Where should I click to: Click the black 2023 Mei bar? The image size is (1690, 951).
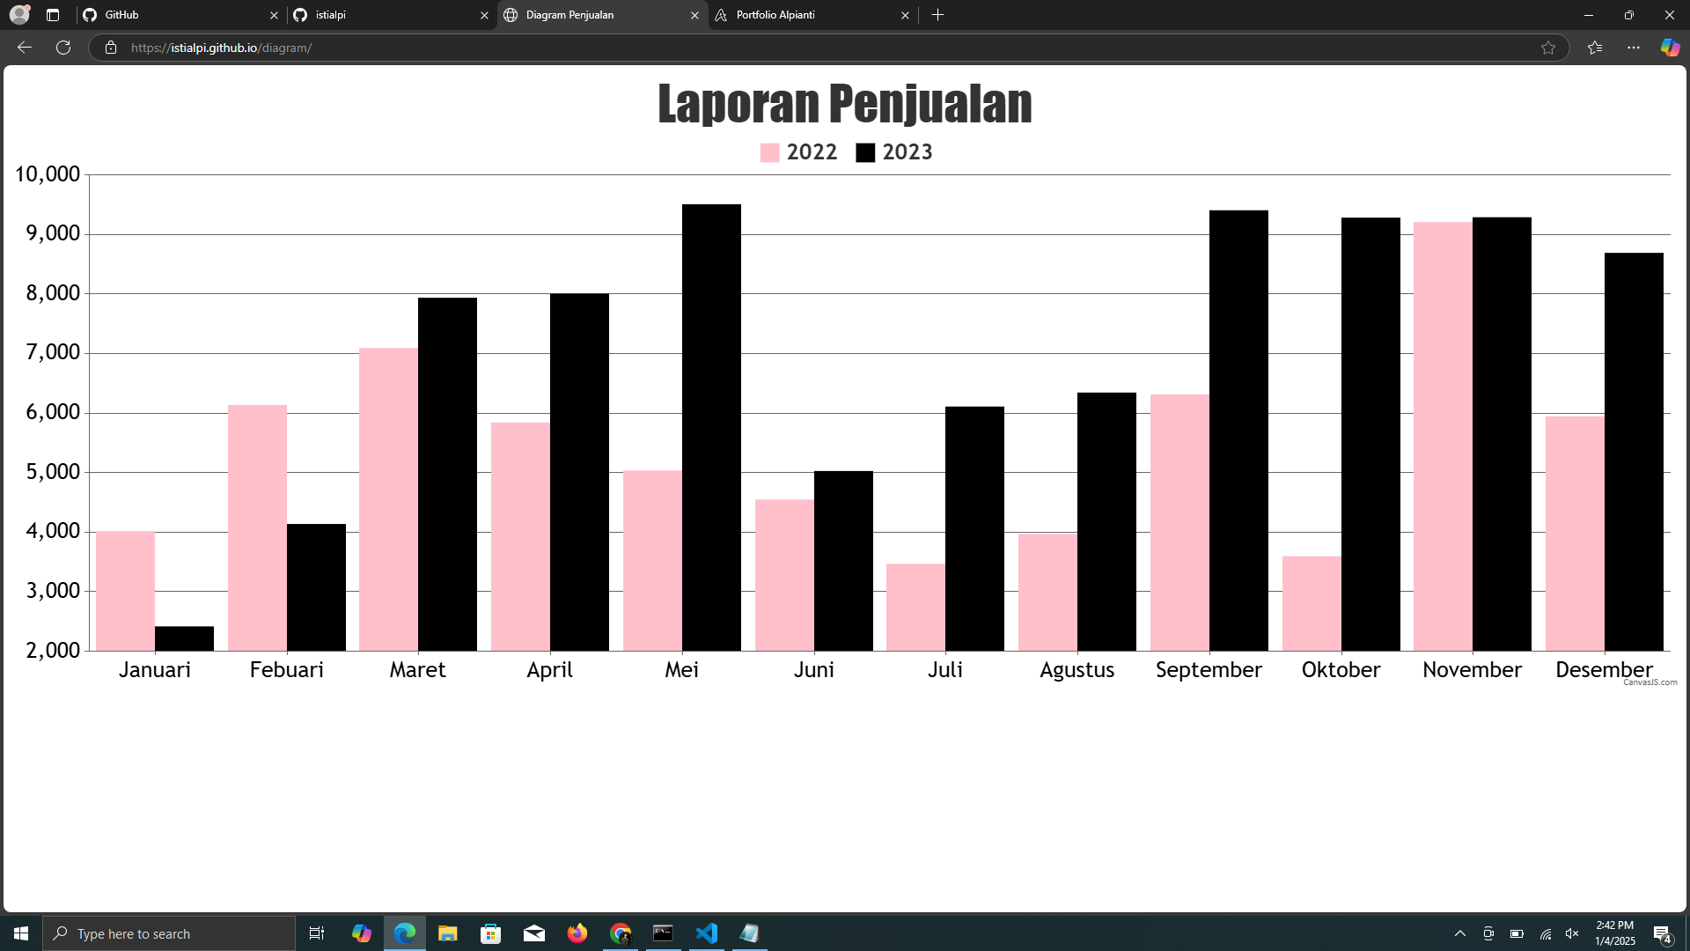[x=711, y=427]
